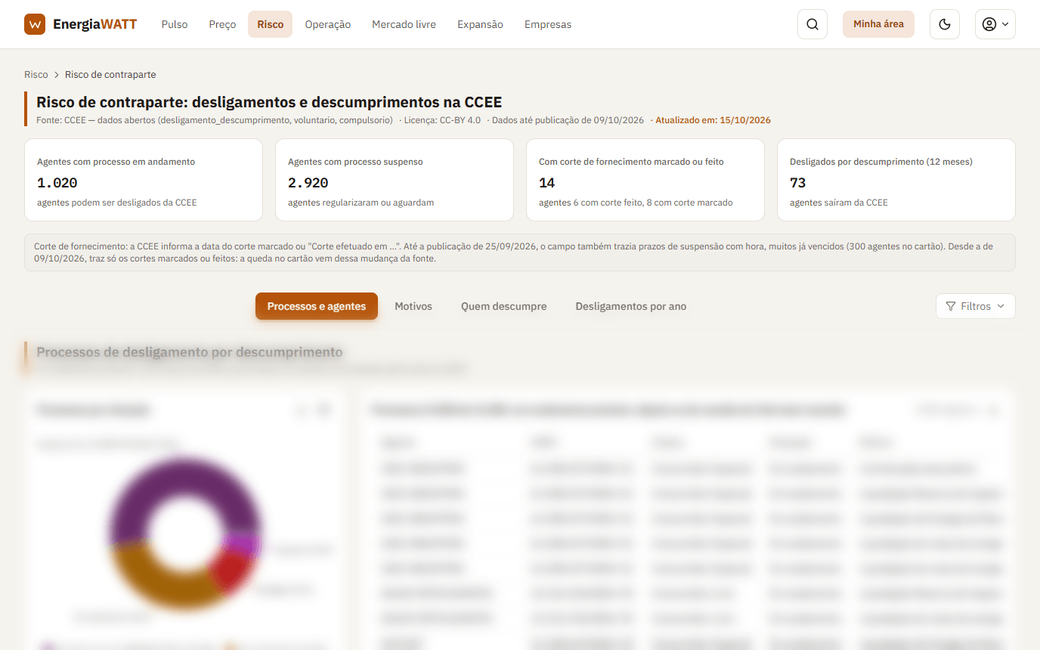Click 'agentes regularizaram ou aguardam' caption
The height and width of the screenshot is (650, 1040).
pyautogui.click(x=361, y=203)
